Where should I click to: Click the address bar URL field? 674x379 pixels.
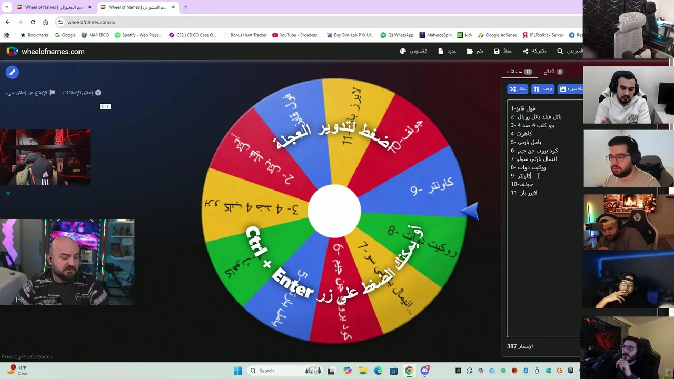click(x=316, y=22)
